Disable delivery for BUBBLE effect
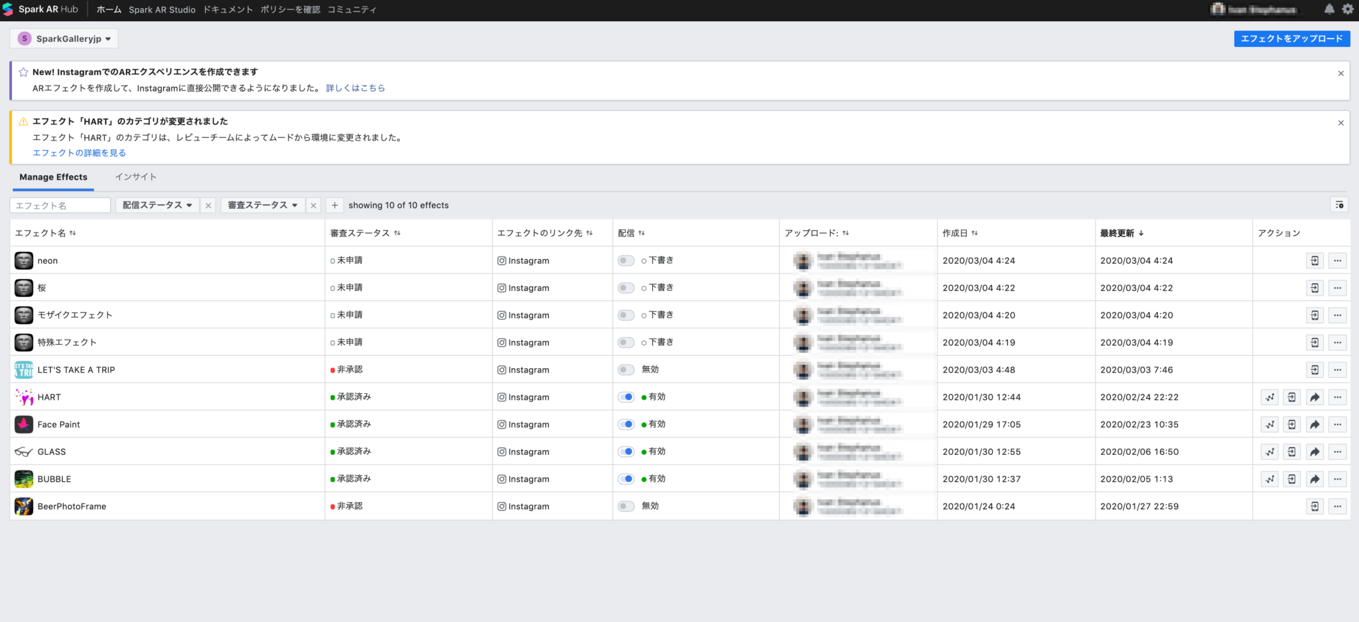 [626, 479]
